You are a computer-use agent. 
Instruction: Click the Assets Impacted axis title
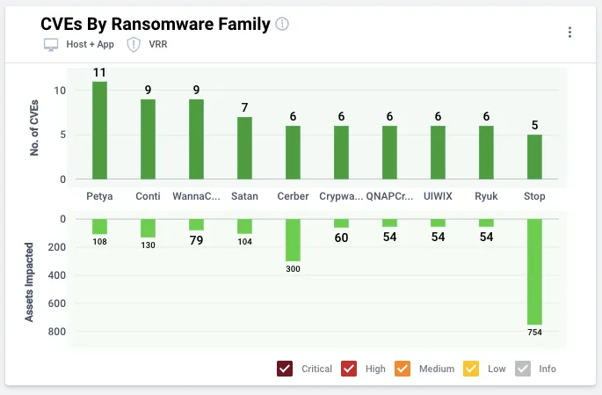pos(29,282)
